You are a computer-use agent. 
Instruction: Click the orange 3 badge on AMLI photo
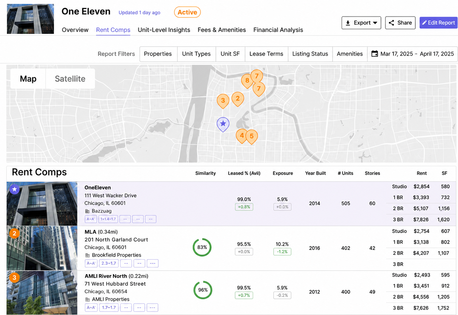pyautogui.click(x=15, y=277)
